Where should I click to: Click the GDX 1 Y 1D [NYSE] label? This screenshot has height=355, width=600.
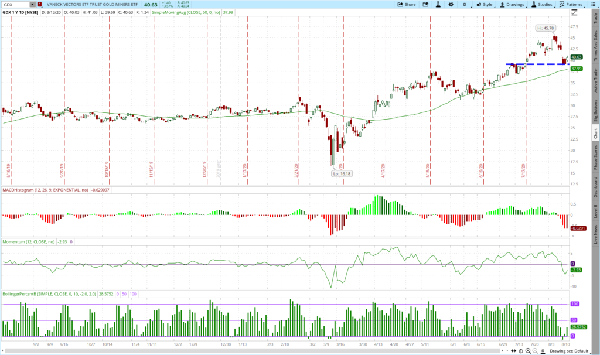pyautogui.click(x=21, y=12)
